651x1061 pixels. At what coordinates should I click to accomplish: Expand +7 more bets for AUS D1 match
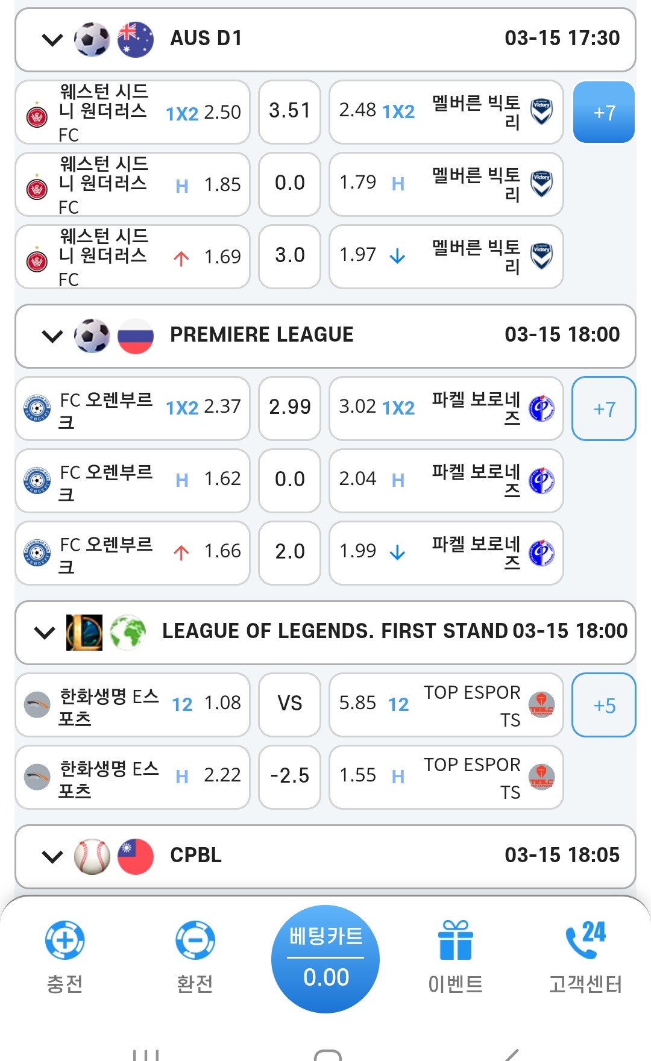pos(603,113)
